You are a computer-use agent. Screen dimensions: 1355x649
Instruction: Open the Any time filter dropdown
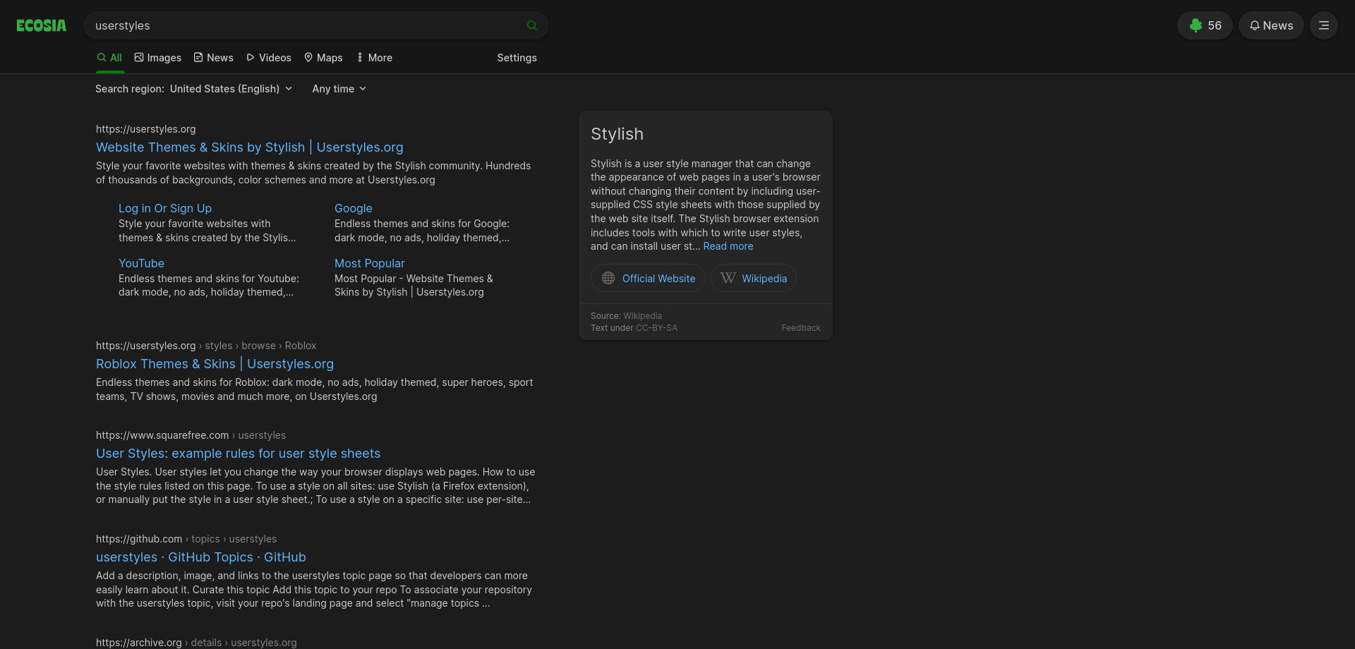tap(339, 89)
